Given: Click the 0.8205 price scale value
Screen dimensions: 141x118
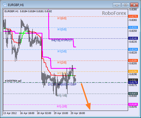Looking at the screenshot, I should pyautogui.click(x=133, y=63).
